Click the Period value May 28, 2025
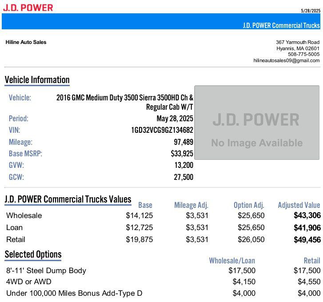The height and width of the screenshot is (302, 323). (175, 119)
